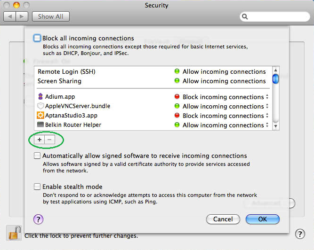Click the application list scrollbar thumb
Viewport: 314px width, 250px height.
pyautogui.click(x=275, y=78)
